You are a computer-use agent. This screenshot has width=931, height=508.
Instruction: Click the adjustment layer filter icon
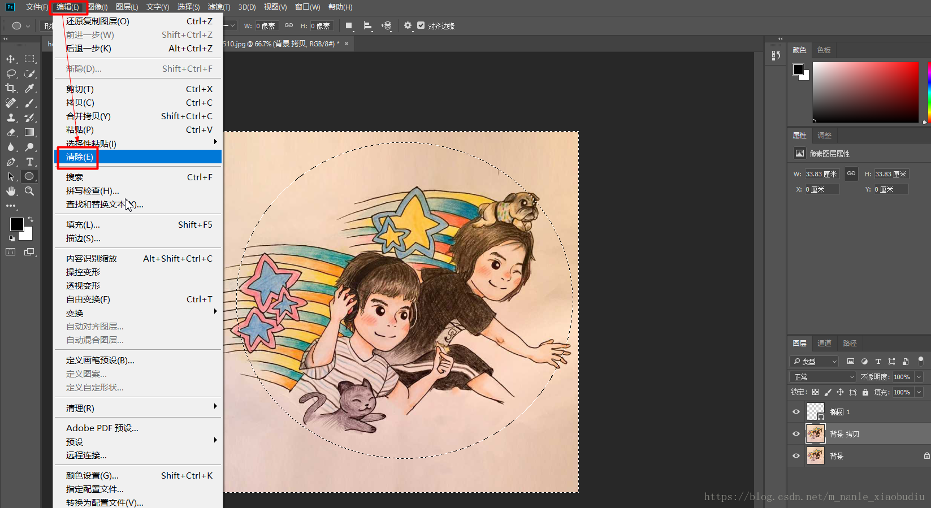pyautogui.click(x=864, y=361)
